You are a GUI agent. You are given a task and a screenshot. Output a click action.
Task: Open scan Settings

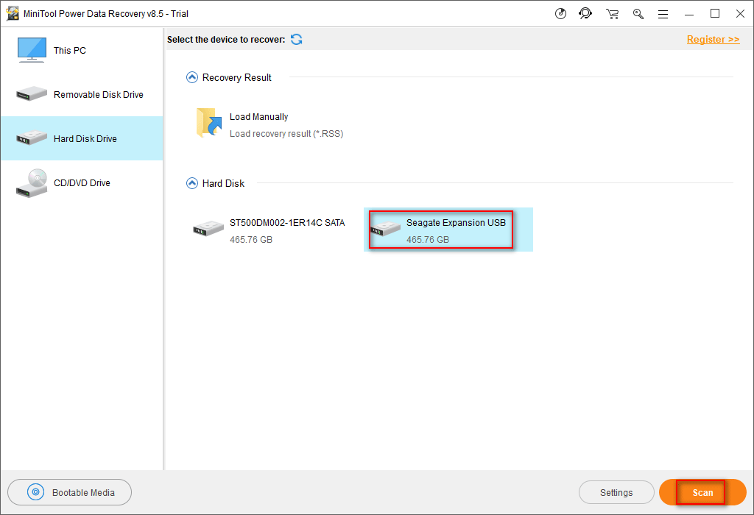pyautogui.click(x=616, y=493)
